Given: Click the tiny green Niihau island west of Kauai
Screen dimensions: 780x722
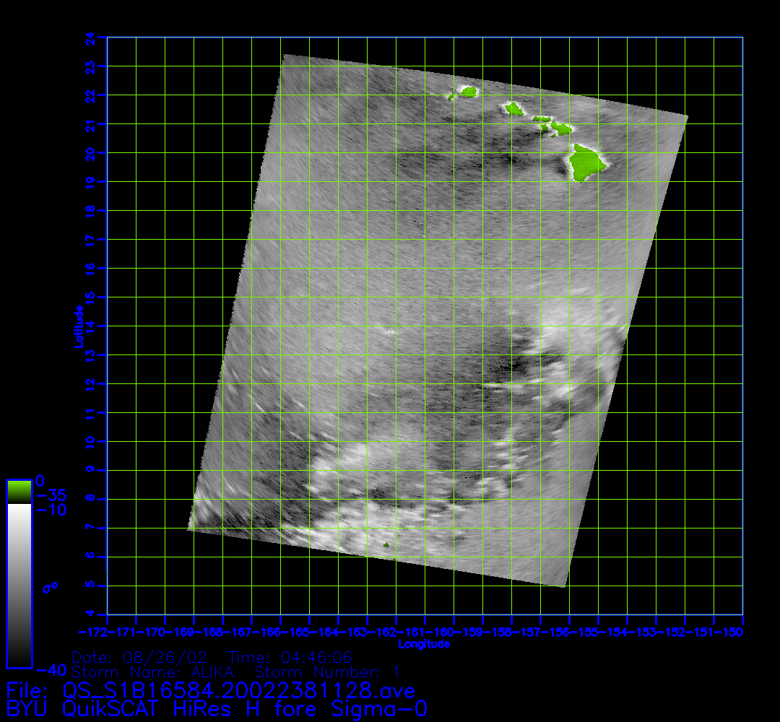Looking at the screenshot, I should point(452,97).
